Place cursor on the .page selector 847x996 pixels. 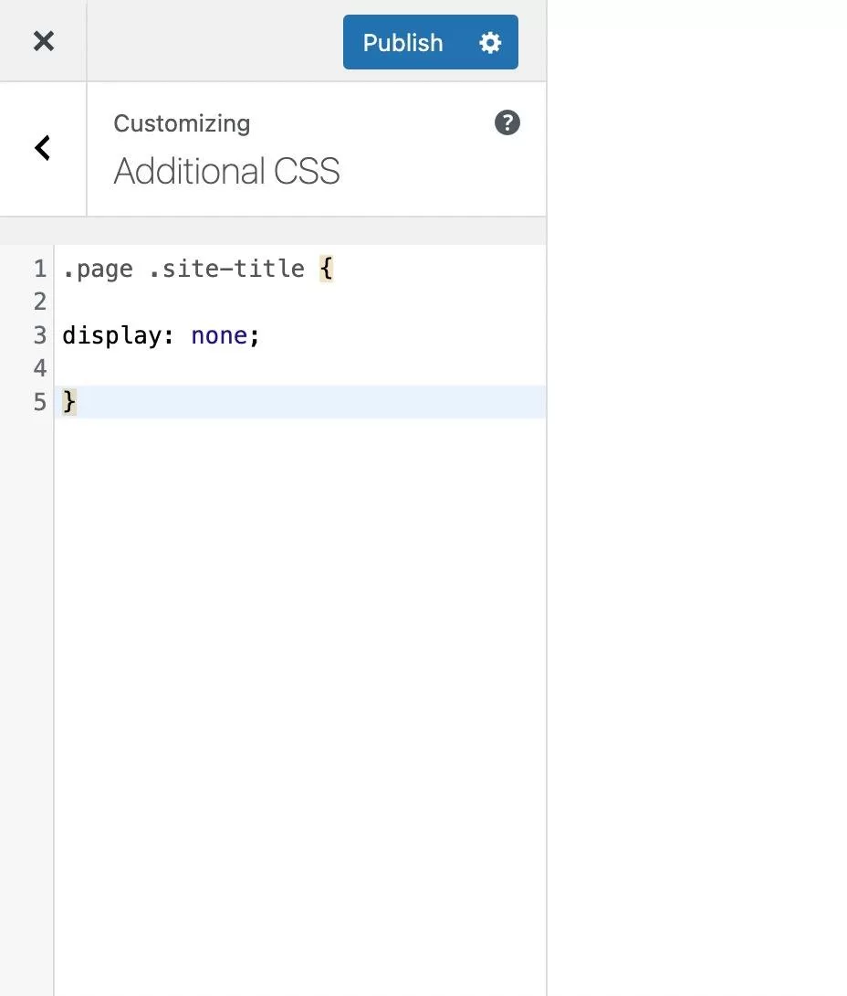pyautogui.click(x=97, y=269)
